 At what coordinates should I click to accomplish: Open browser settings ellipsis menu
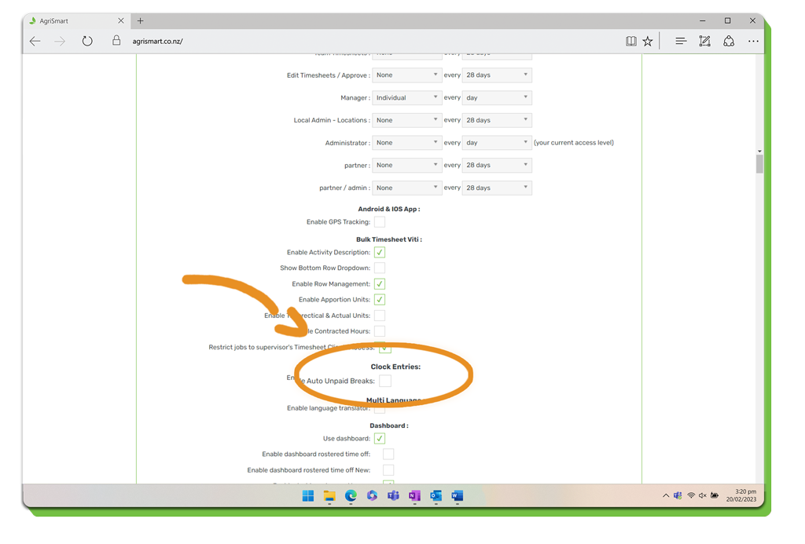tap(753, 42)
